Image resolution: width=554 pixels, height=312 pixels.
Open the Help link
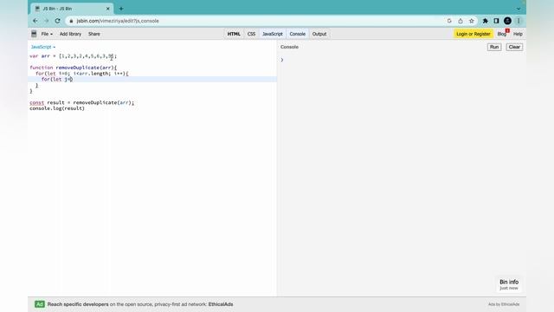(518, 34)
